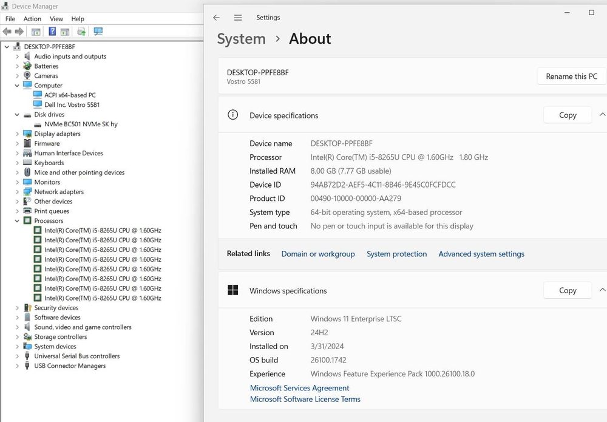Open the Domain or workgroup link
The image size is (607, 422).
click(318, 254)
